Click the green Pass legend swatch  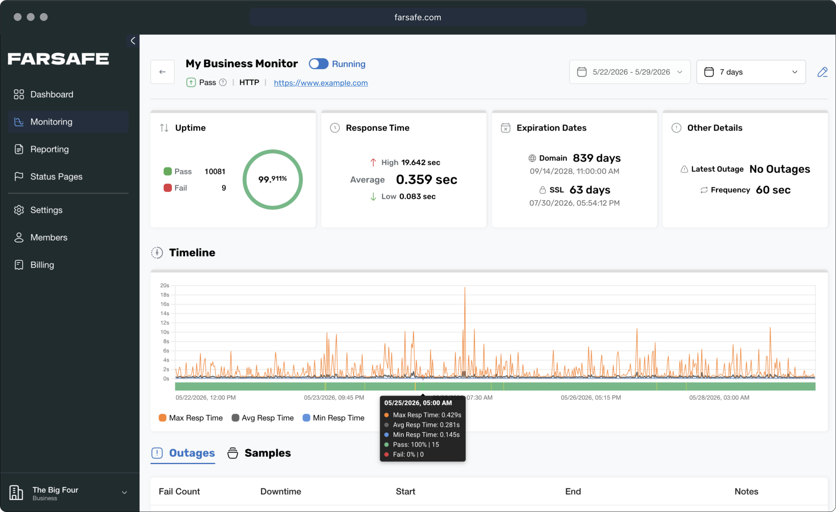[x=168, y=172]
